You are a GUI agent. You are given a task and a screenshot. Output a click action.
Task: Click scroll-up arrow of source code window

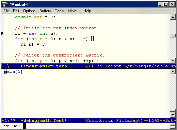173,17
